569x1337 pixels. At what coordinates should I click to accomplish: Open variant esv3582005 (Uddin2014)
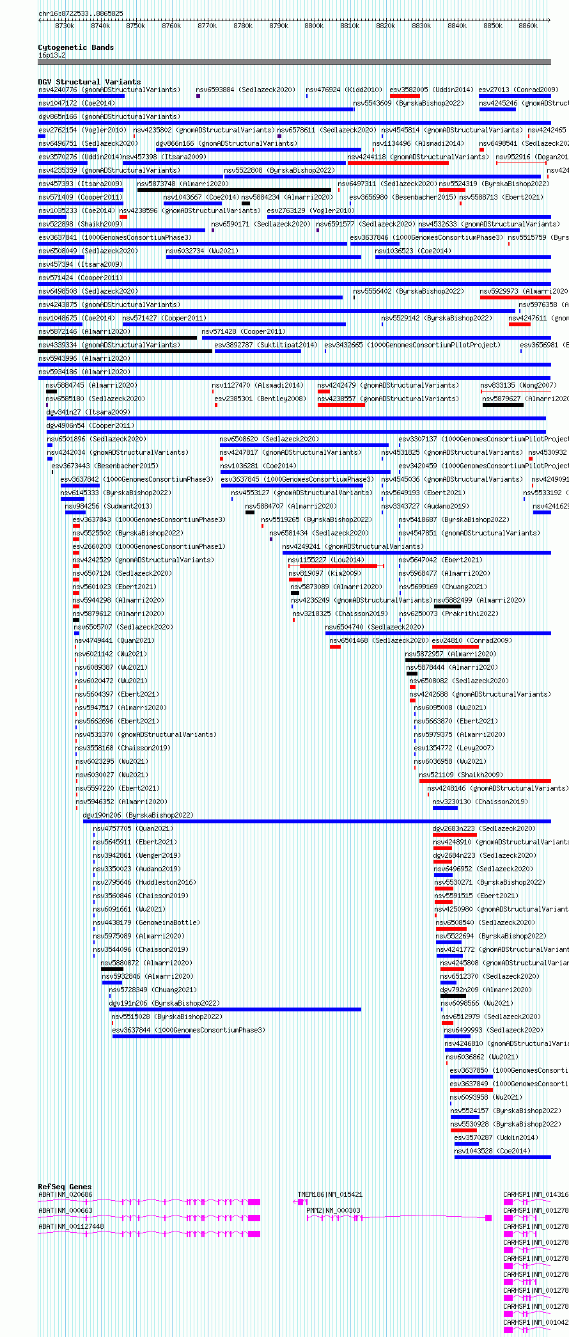[x=432, y=90]
